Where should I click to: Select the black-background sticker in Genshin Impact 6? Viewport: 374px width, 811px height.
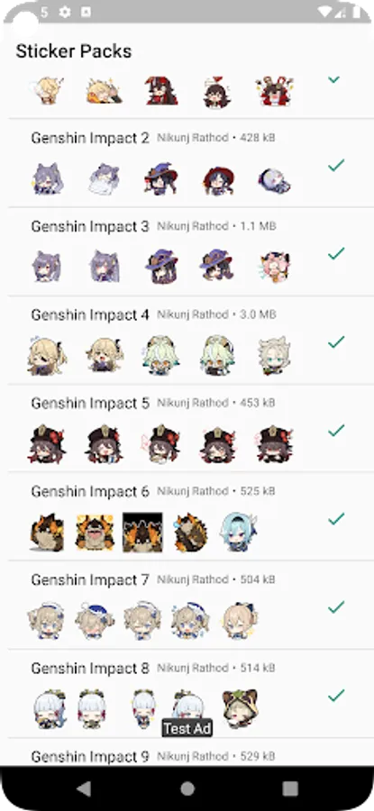(142, 533)
